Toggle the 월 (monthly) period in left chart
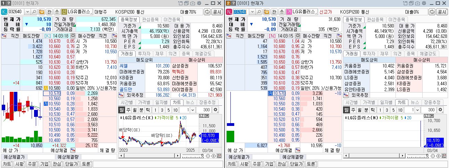449x168 pixels. coord(134,110)
